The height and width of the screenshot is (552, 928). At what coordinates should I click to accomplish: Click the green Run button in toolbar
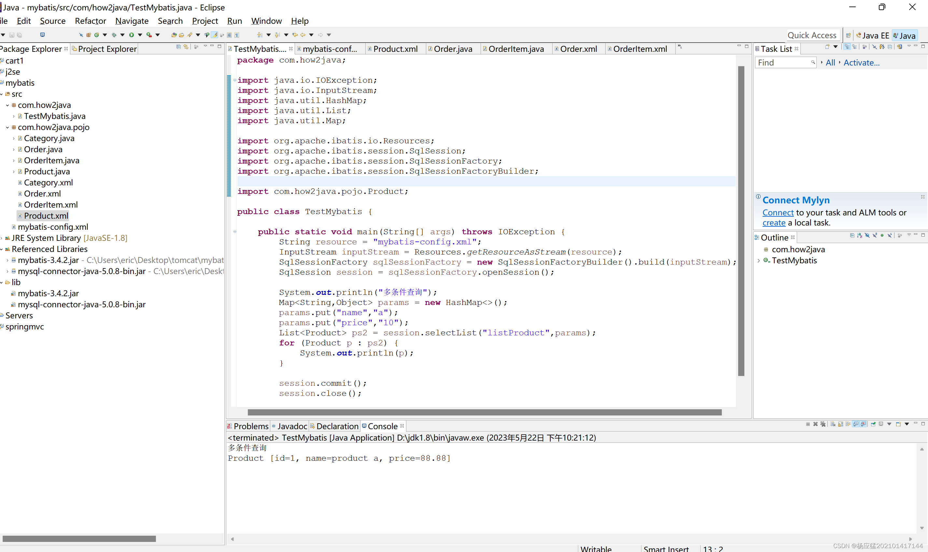tap(132, 35)
